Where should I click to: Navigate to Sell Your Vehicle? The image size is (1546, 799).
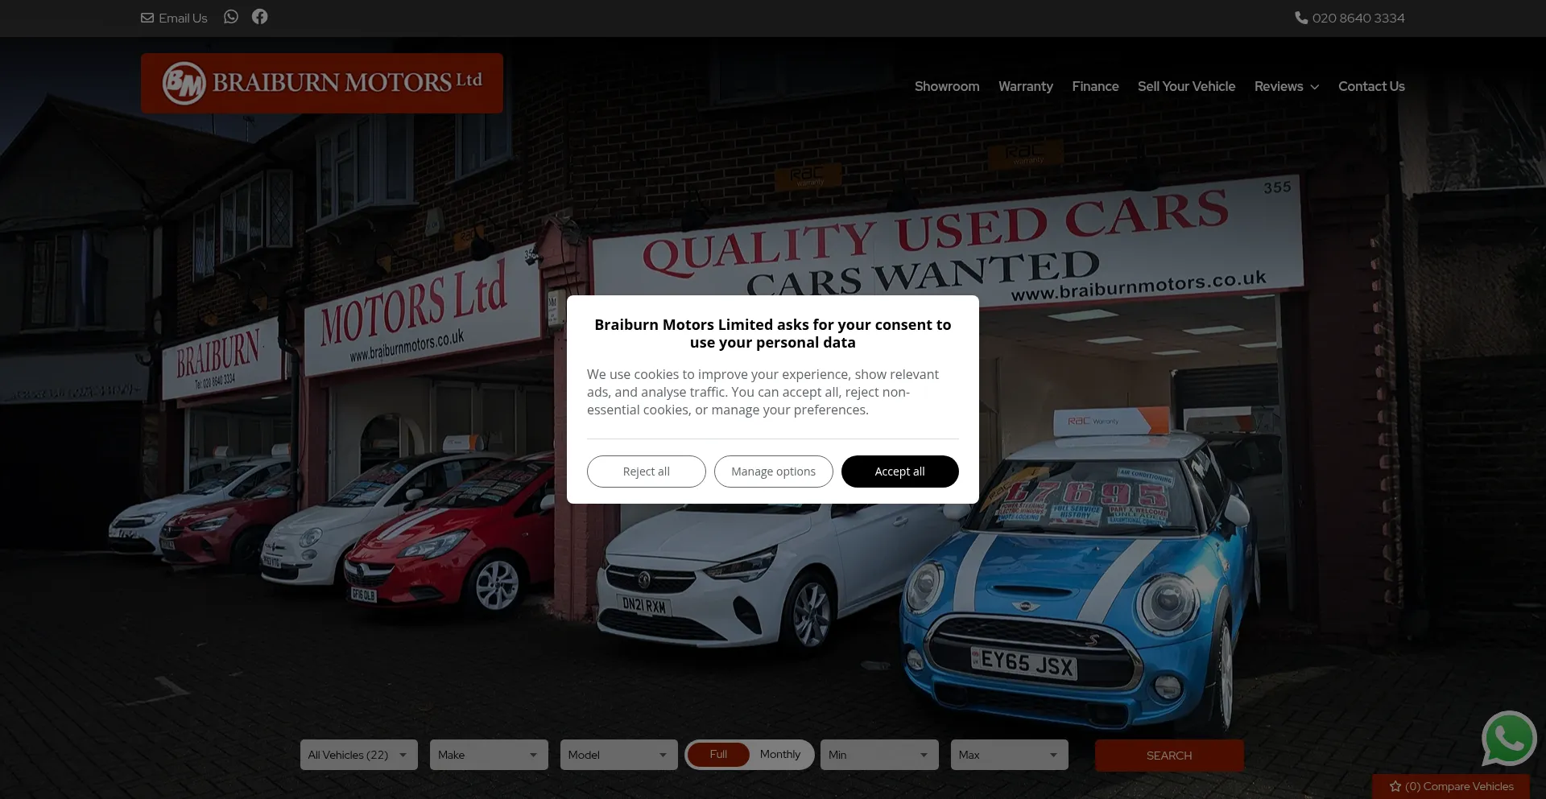(x=1186, y=86)
